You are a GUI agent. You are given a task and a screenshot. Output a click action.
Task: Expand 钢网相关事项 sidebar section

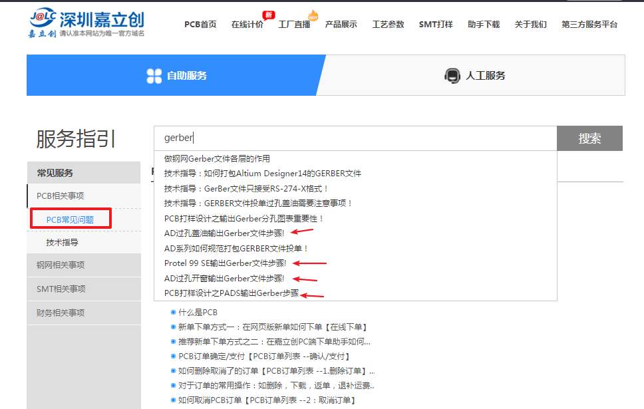point(61,265)
